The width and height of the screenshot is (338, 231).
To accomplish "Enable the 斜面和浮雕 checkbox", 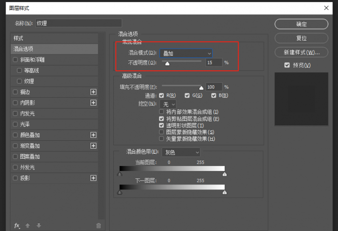I will 15,59.
